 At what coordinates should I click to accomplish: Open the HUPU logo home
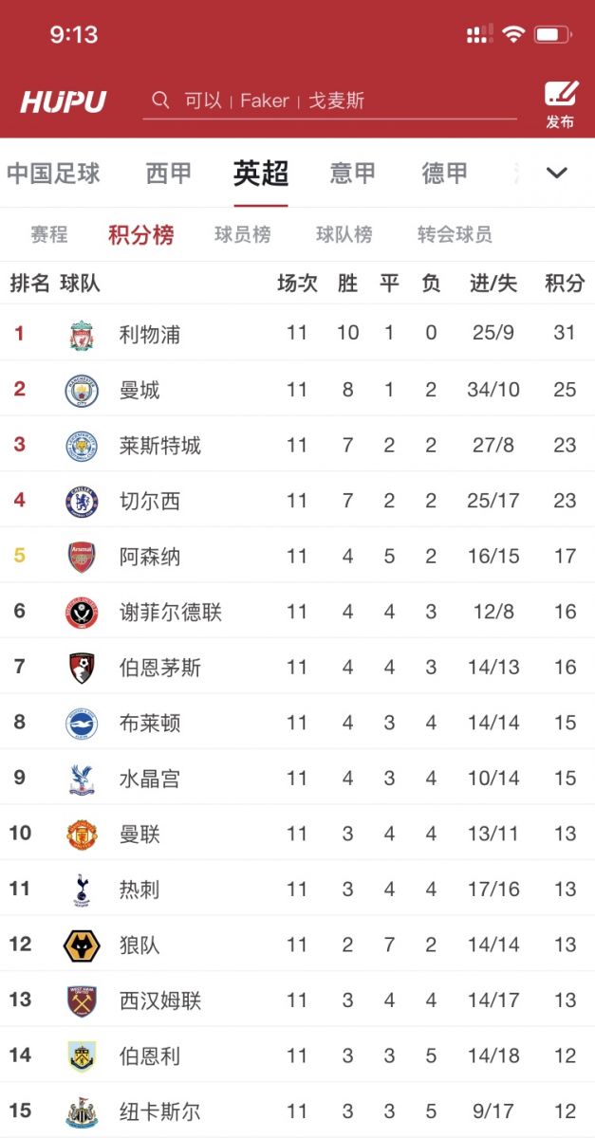tap(64, 101)
